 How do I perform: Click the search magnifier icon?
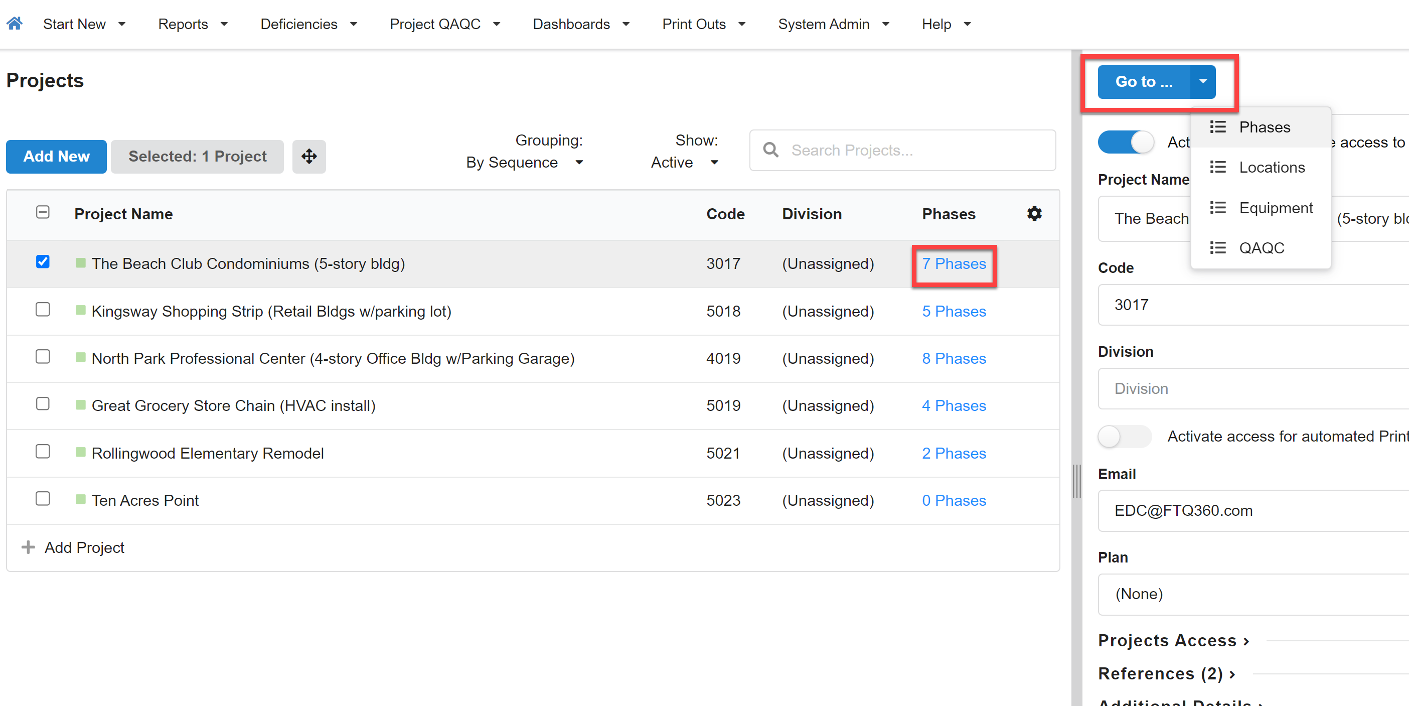[x=770, y=150]
